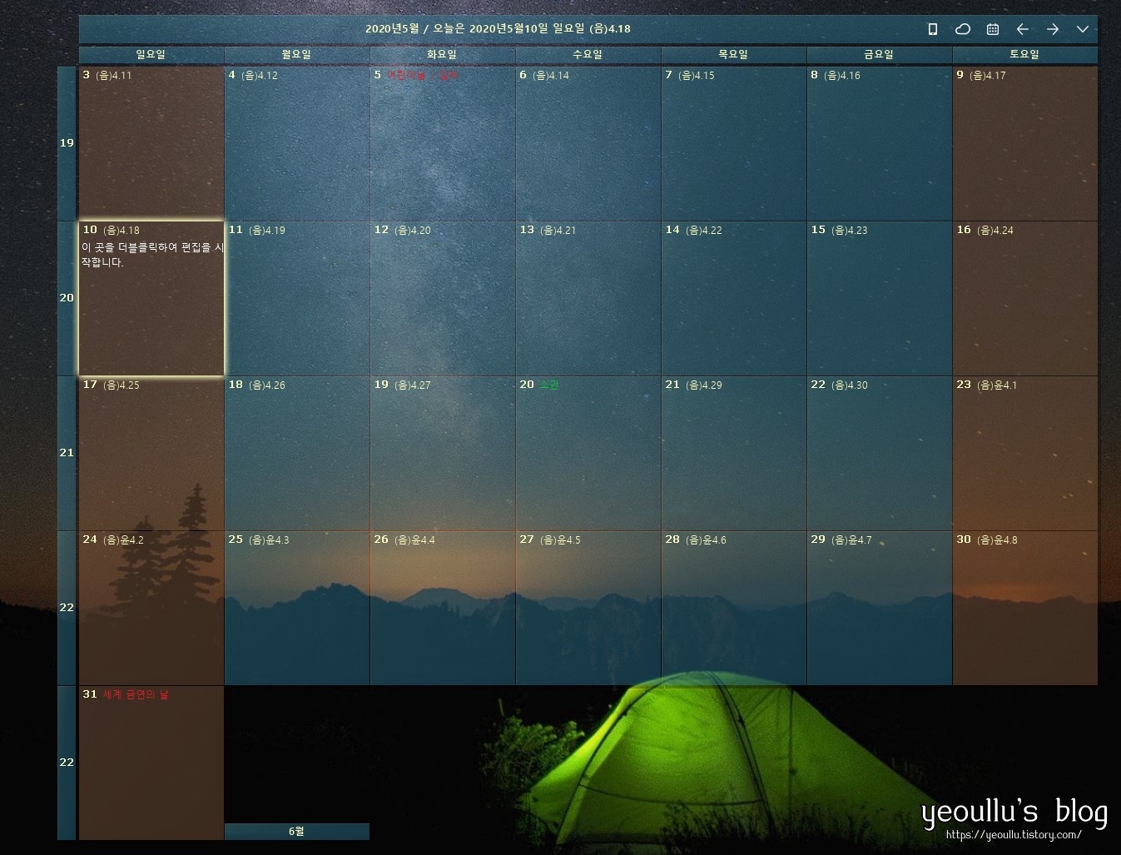1121x855 pixels.
Task: Click the edit hint text '이 곳을 더블클릭하여…'
Action: coord(153,255)
